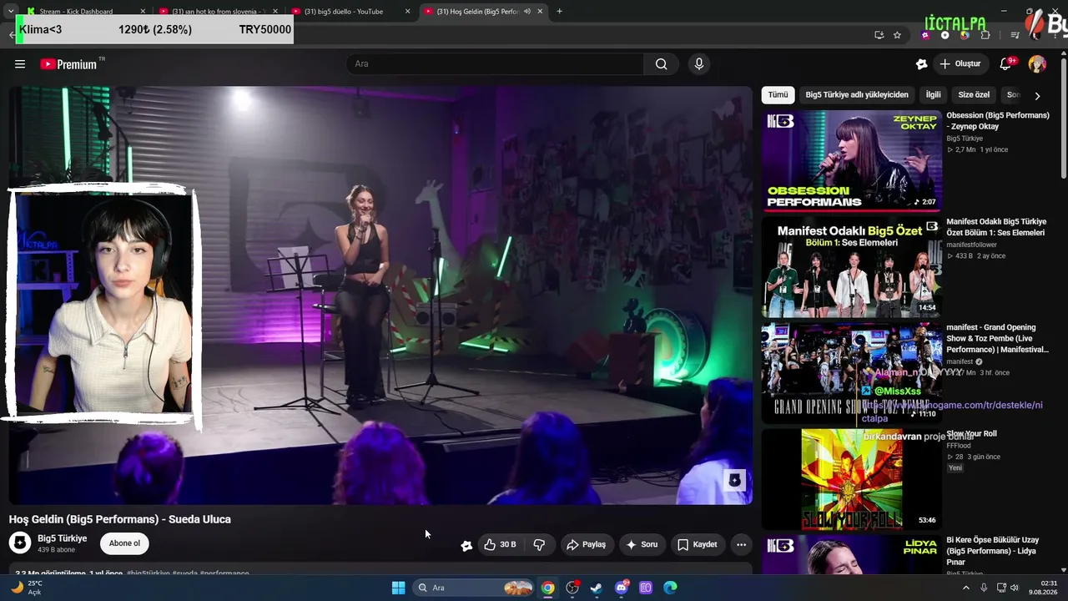Click the overlay icon at video bottom-right corner
Image resolution: width=1068 pixels, height=601 pixels.
734,480
